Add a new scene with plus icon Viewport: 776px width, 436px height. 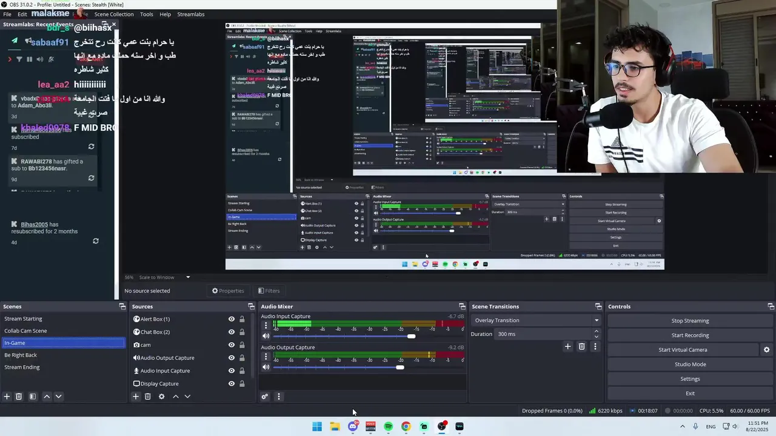7,397
